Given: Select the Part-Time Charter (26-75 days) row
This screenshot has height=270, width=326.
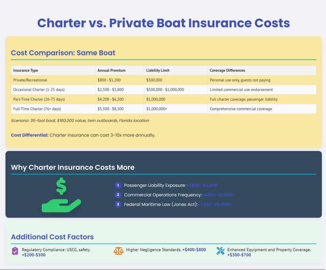Looking at the screenshot, I should [x=39, y=99].
